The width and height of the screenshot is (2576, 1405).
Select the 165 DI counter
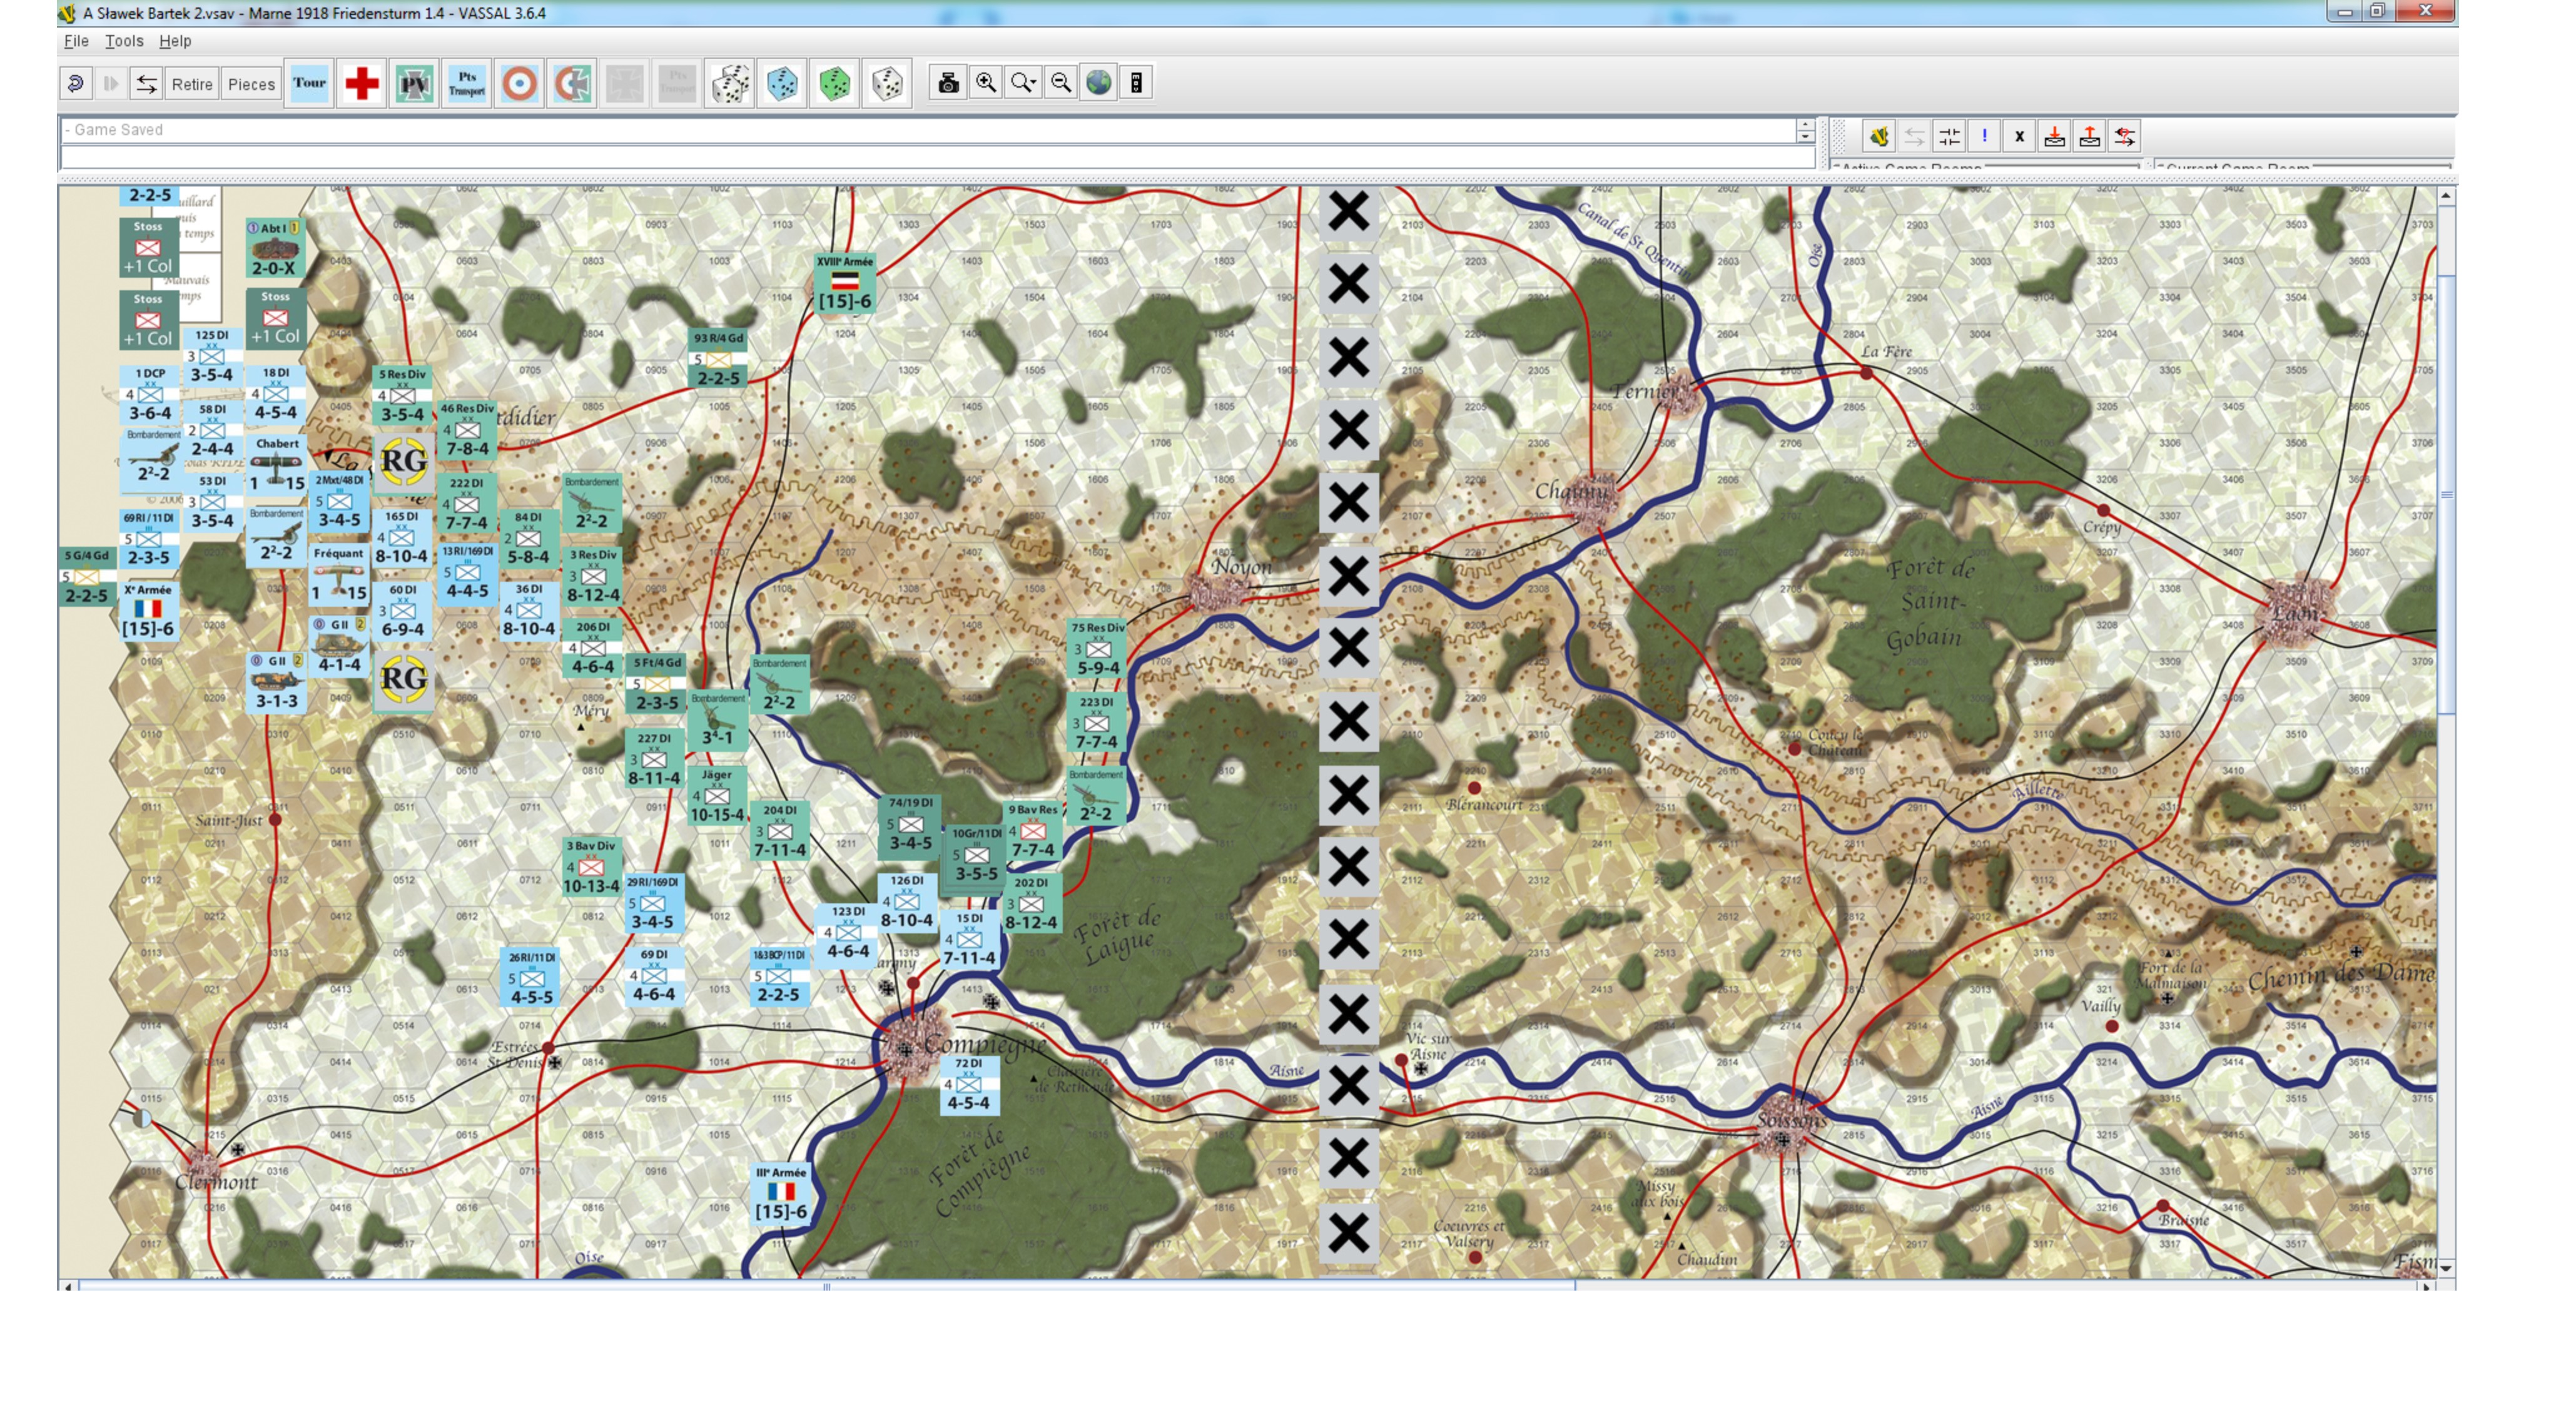tap(401, 537)
